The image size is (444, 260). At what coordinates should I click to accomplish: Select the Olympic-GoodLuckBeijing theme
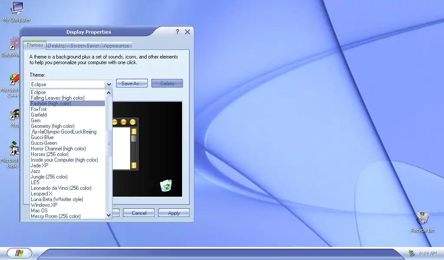[x=67, y=132]
